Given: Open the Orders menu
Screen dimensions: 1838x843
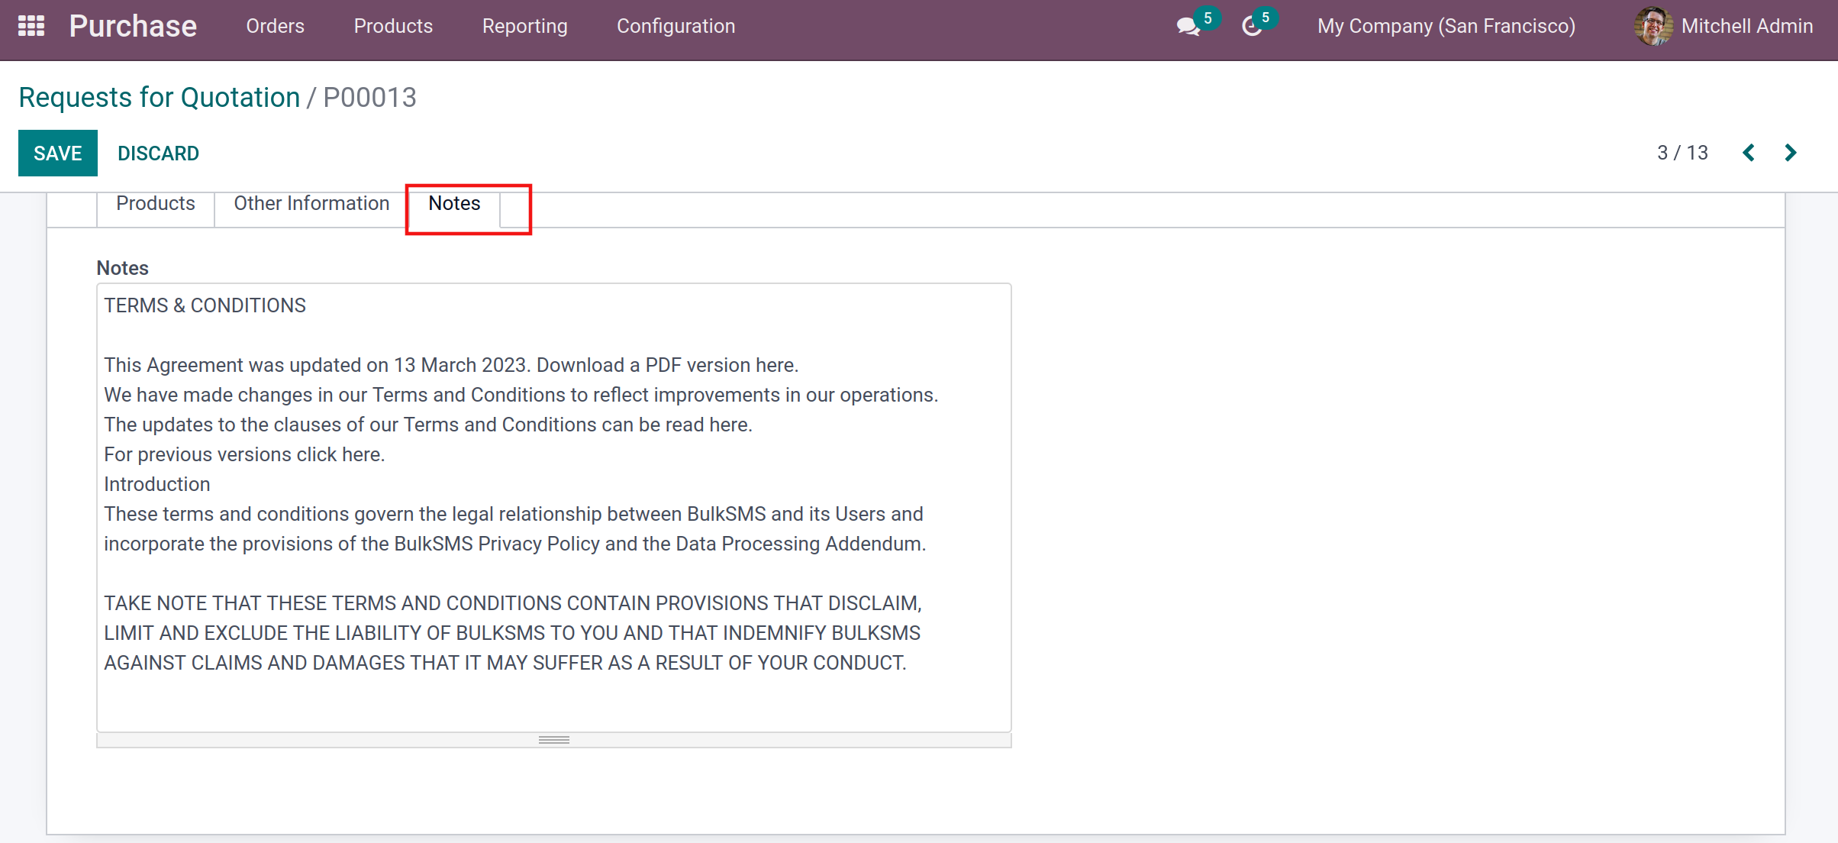Looking at the screenshot, I should coord(275,26).
